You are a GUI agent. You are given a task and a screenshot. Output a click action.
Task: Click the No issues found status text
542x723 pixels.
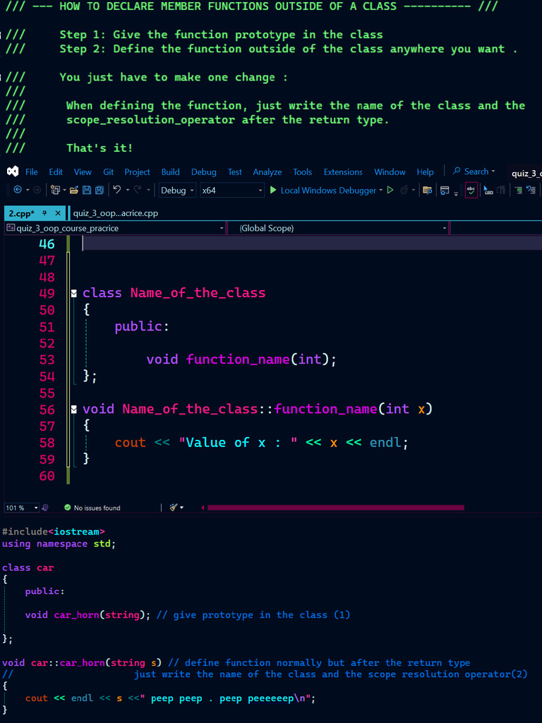(97, 508)
